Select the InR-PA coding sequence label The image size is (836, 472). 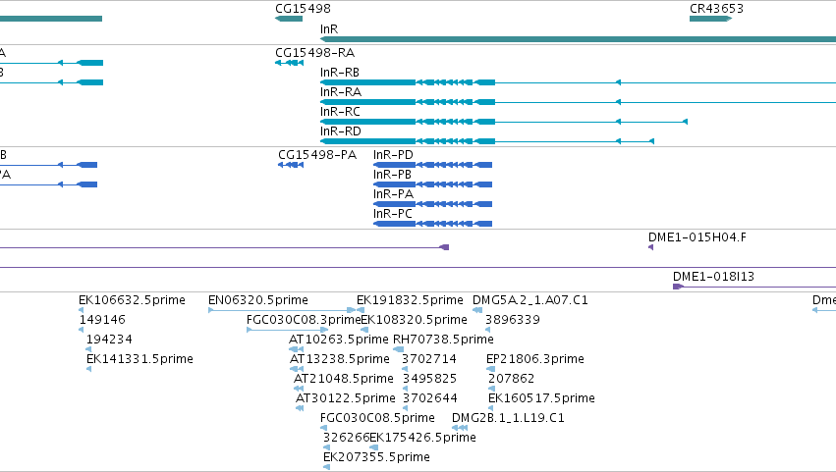pos(394,194)
